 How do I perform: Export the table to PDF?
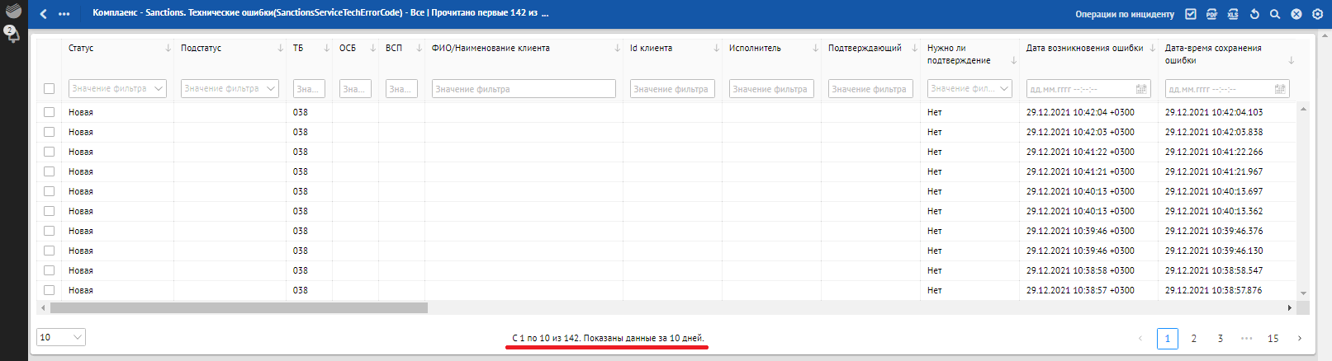click(1211, 14)
